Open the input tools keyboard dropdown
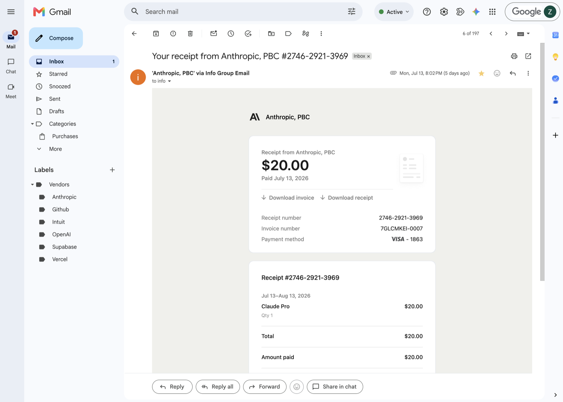The height and width of the screenshot is (402, 563). pyautogui.click(x=524, y=33)
